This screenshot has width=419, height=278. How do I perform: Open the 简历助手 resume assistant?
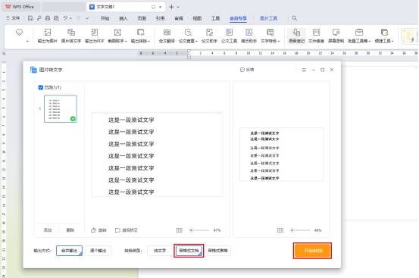point(249,36)
